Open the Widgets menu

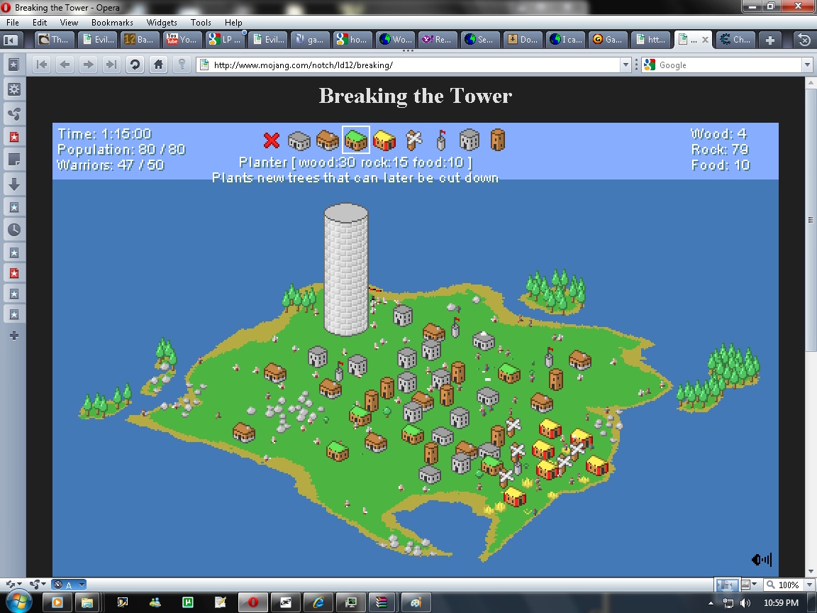tap(162, 23)
